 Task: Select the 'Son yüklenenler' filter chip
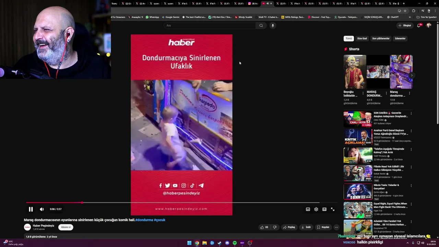[x=381, y=38]
